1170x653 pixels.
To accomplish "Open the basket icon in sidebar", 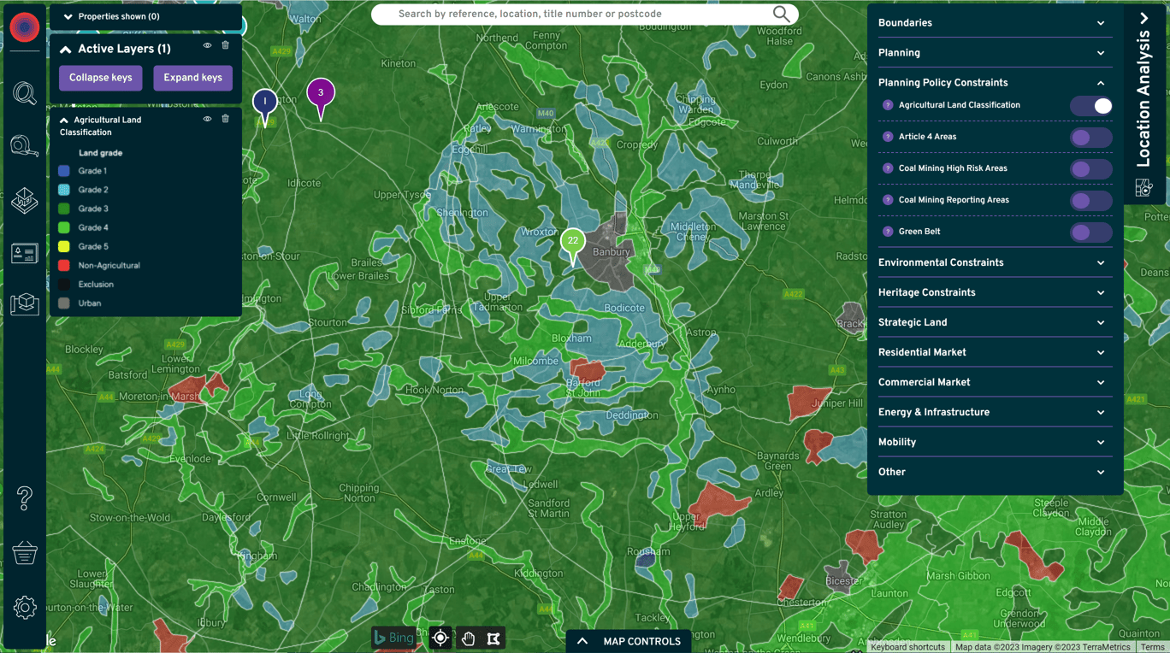I will pos(24,553).
